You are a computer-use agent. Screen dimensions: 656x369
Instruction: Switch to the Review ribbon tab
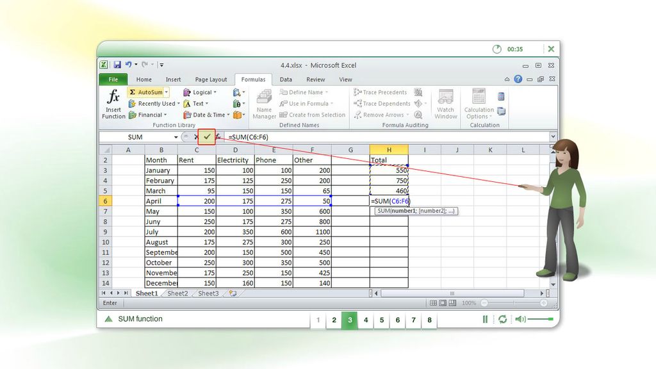click(x=315, y=79)
